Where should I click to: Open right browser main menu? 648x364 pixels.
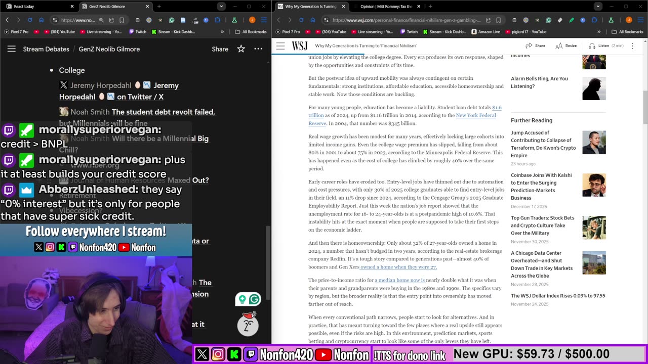point(640,20)
